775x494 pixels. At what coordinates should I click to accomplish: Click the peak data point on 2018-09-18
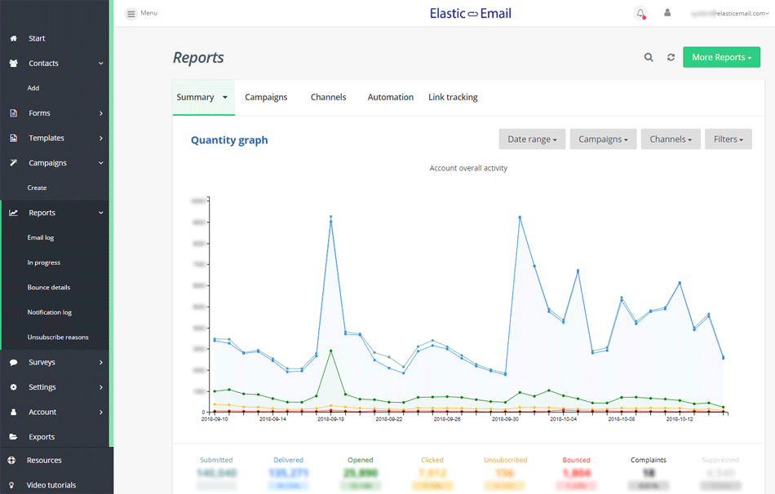pos(330,218)
